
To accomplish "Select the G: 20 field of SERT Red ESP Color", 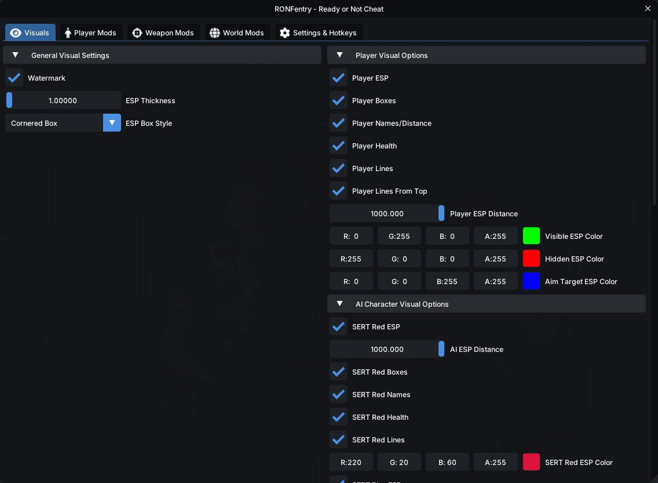I will tap(399, 462).
